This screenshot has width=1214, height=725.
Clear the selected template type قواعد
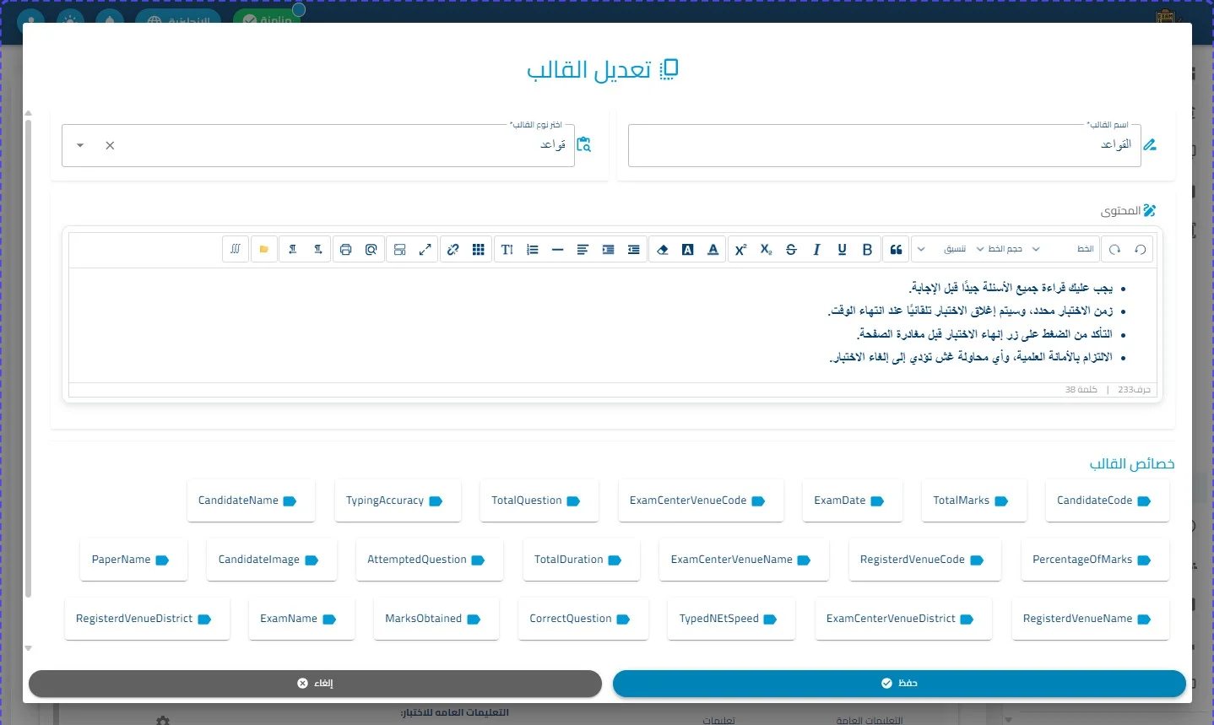110,145
